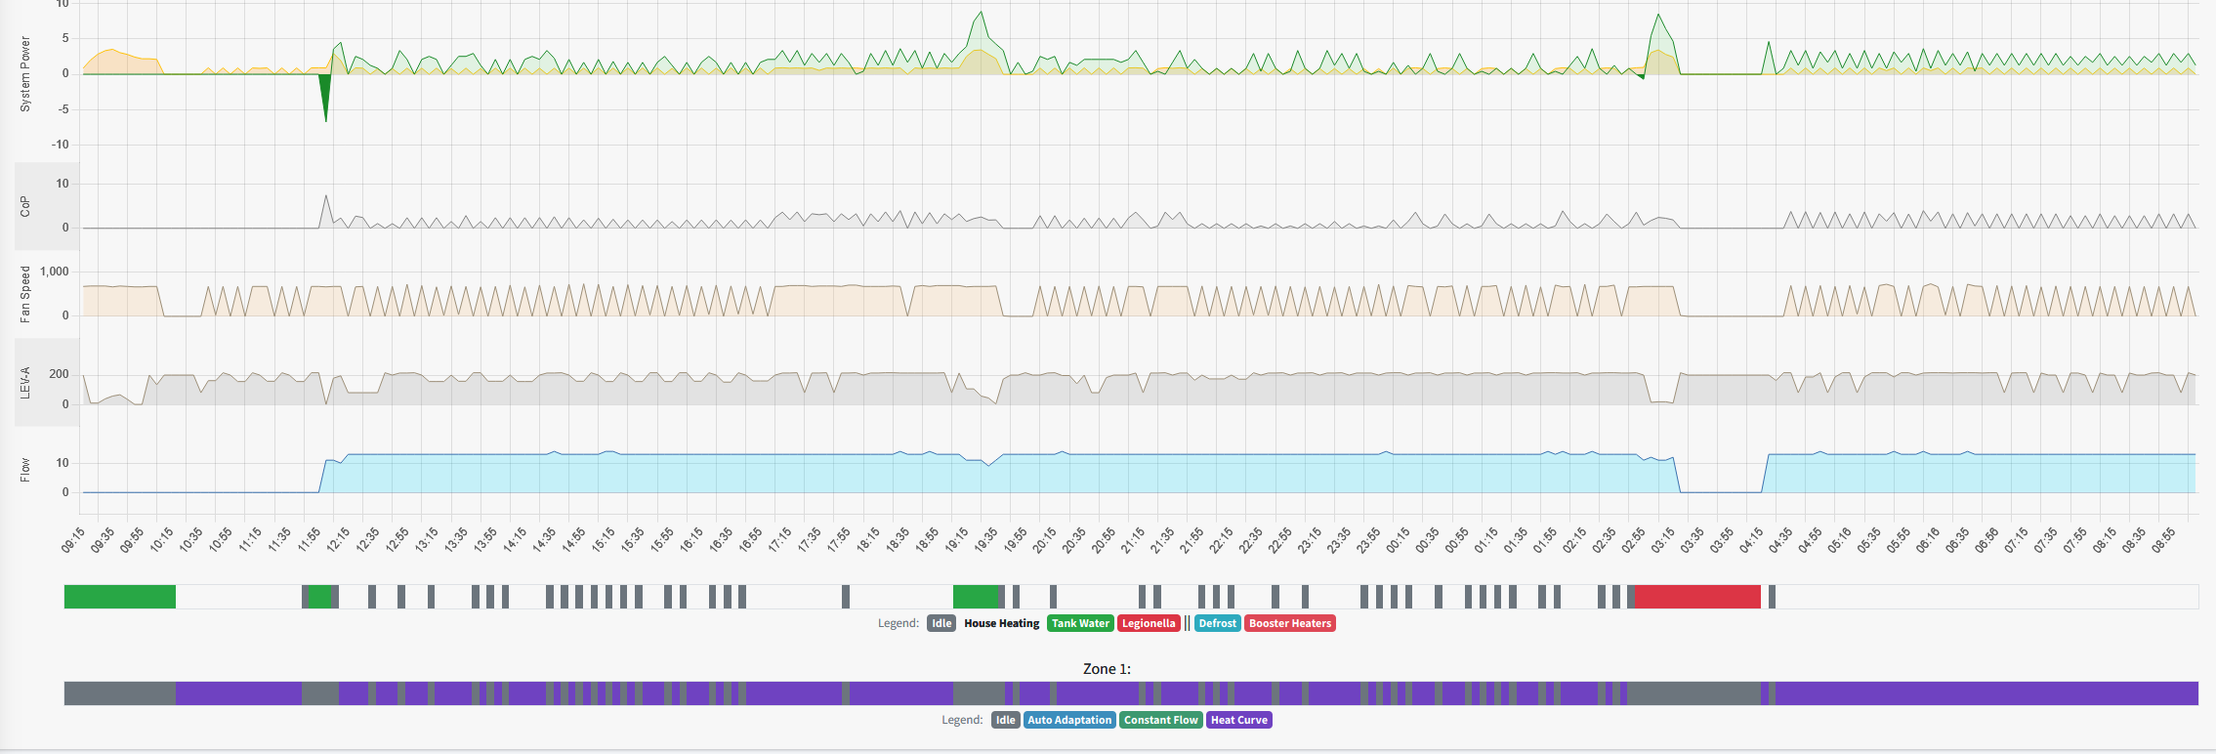Click the first green Tank Water timeline block
The image size is (2216, 754).
pyautogui.click(x=120, y=597)
